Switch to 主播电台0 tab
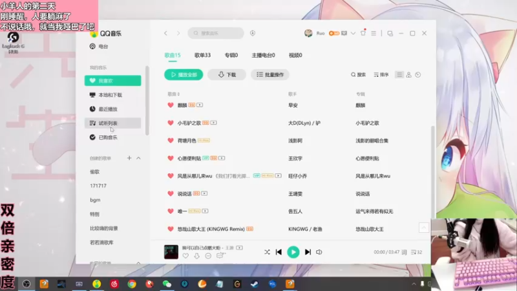 tap(263, 55)
